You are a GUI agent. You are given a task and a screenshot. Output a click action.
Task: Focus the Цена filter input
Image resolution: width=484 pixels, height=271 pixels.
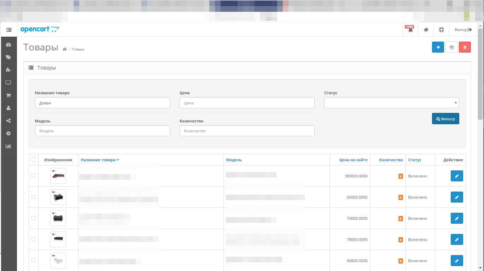coord(247,103)
